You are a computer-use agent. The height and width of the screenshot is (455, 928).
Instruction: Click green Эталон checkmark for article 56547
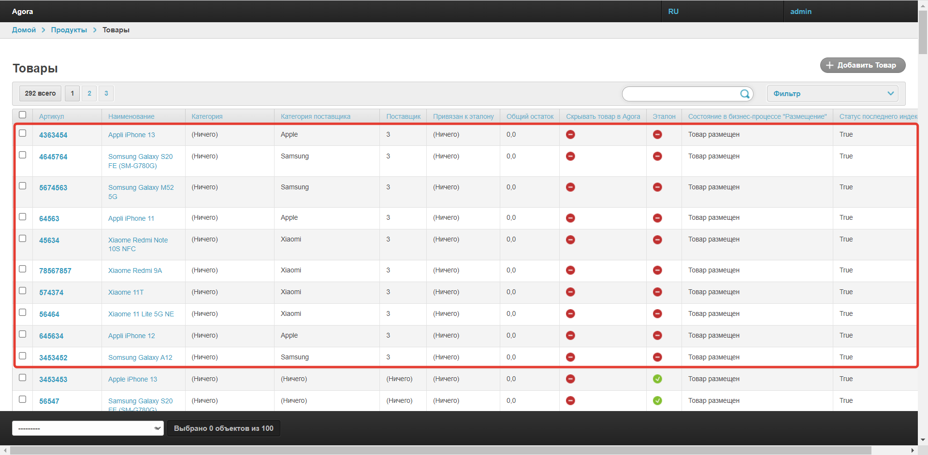657,401
